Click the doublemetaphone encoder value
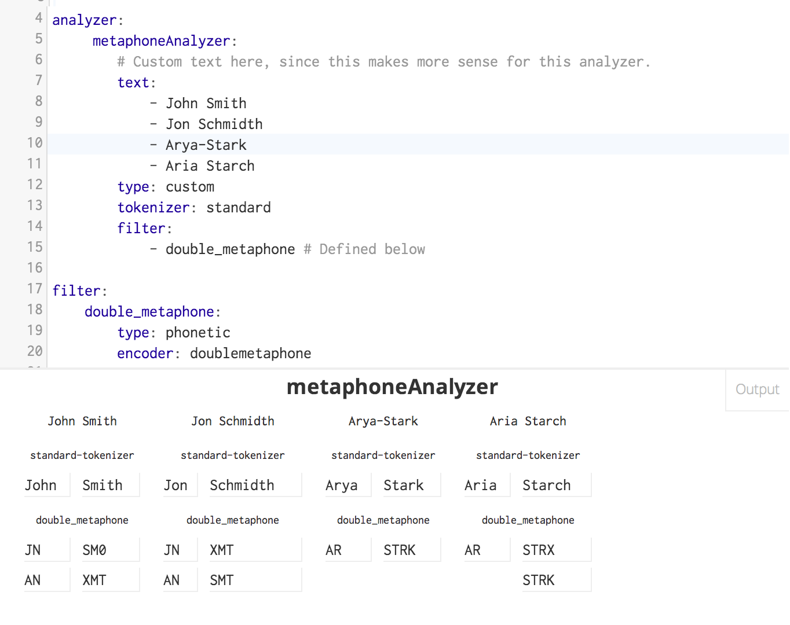Image resolution: width=790 pixels, height=625 pixels. pyautogui.click(x=250, y=353)
